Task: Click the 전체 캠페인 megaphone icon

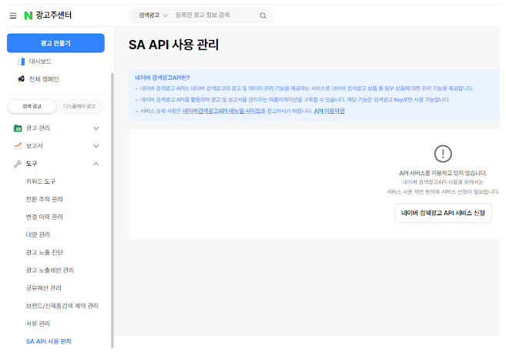Action: [x=22, y=79]
